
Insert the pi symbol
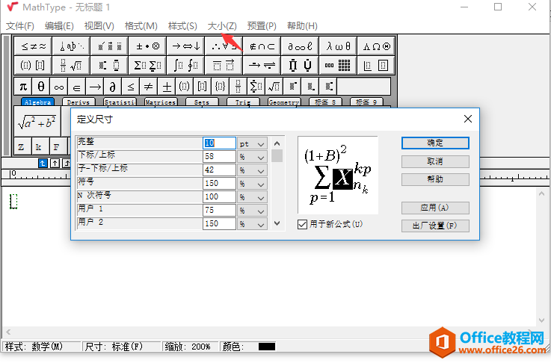(22, 86)
